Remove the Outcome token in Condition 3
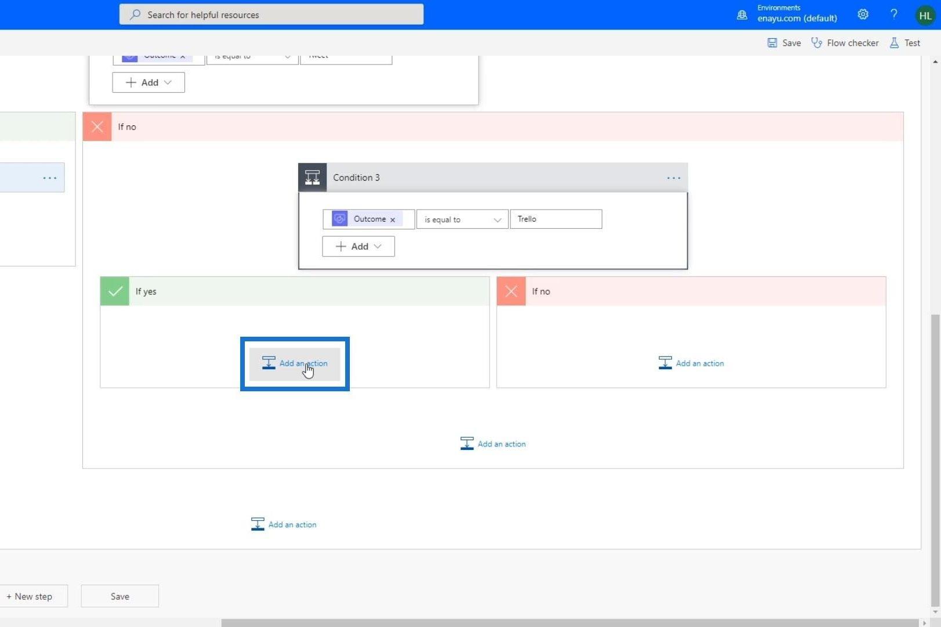This screenshot has width=941, height=627. click(393, 219)
